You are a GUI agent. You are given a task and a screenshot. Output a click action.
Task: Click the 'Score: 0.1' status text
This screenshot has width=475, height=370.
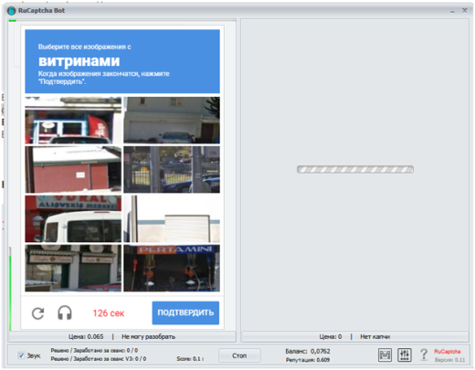tap(190, 359)
